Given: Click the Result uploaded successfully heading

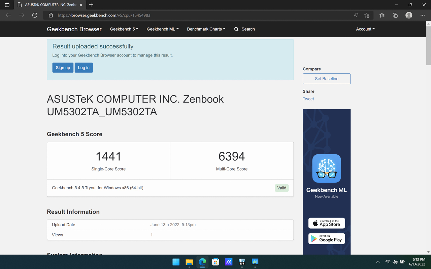Looking at the screenshot, I should pyautogui.click(x=93, y=46).
